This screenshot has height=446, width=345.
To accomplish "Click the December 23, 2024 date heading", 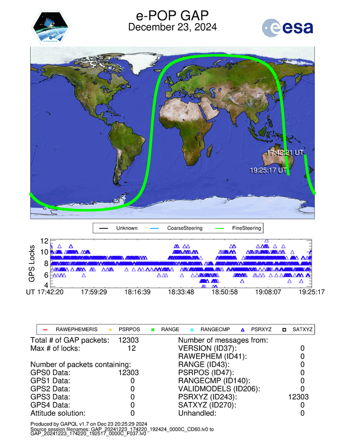I will (x=172, y=28).
